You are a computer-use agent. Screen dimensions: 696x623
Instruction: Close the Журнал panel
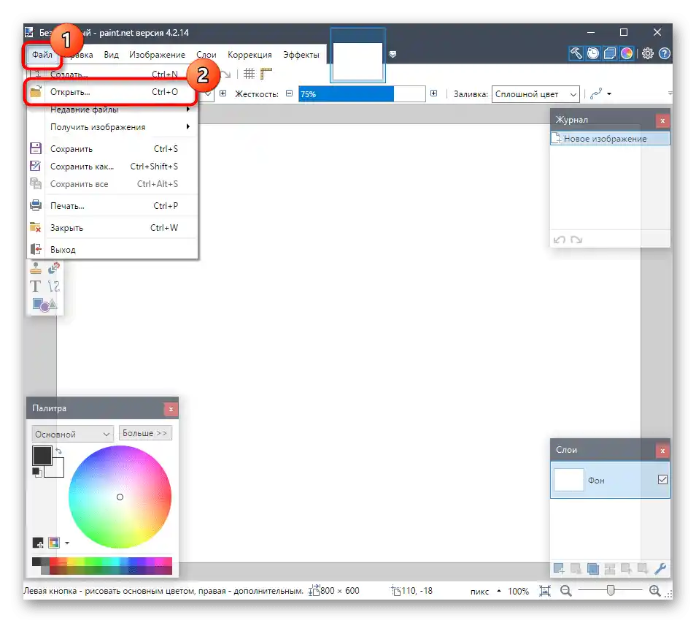[662, 121]
